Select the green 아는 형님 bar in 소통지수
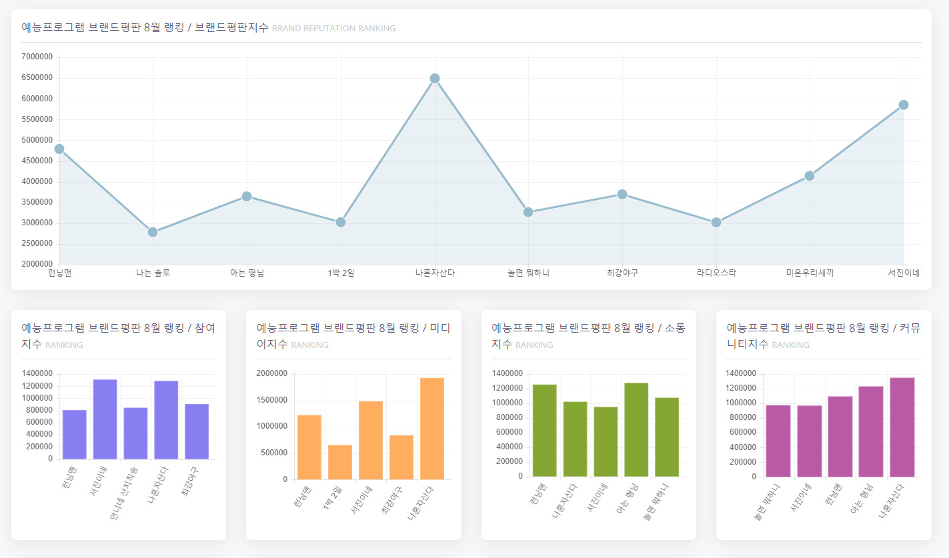949x558 pixels. click(x=636, y=430)
